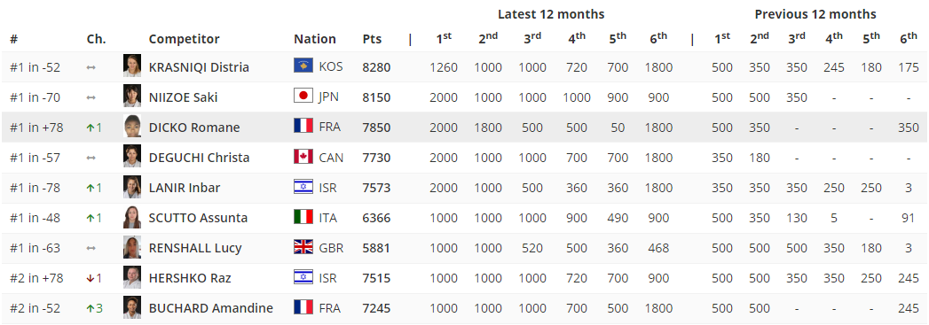Click the Canada flag icon

(303, 156)
